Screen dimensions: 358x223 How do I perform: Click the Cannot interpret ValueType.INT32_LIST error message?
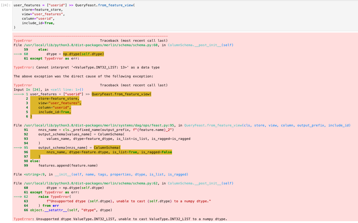(x=87, y=67)
